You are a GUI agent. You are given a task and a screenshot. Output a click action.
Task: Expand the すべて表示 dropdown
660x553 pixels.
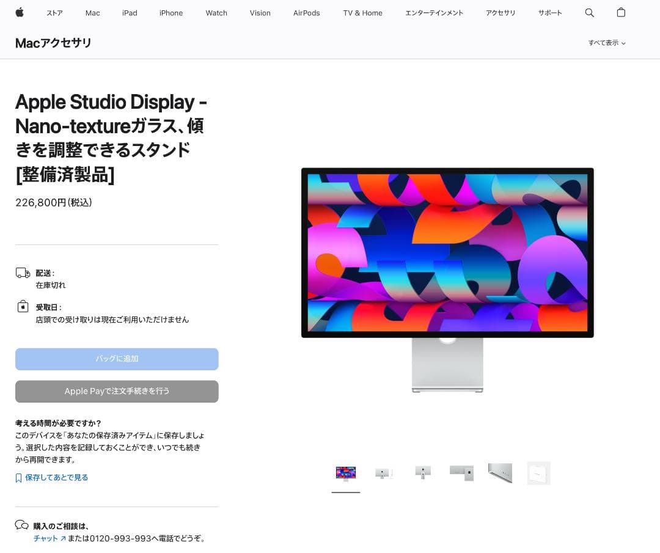607,43
